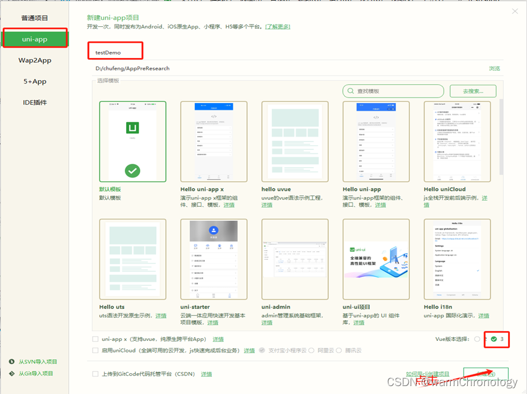Click 浏览 to browse for folder
This screenshot has width=527, height=394.
(x=494, y=68)
